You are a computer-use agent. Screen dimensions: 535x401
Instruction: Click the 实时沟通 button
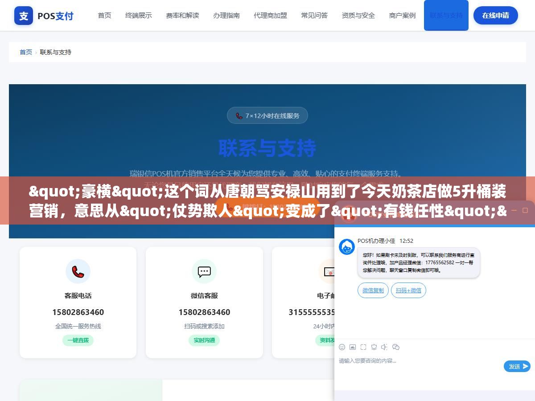[x=204, y=340]
